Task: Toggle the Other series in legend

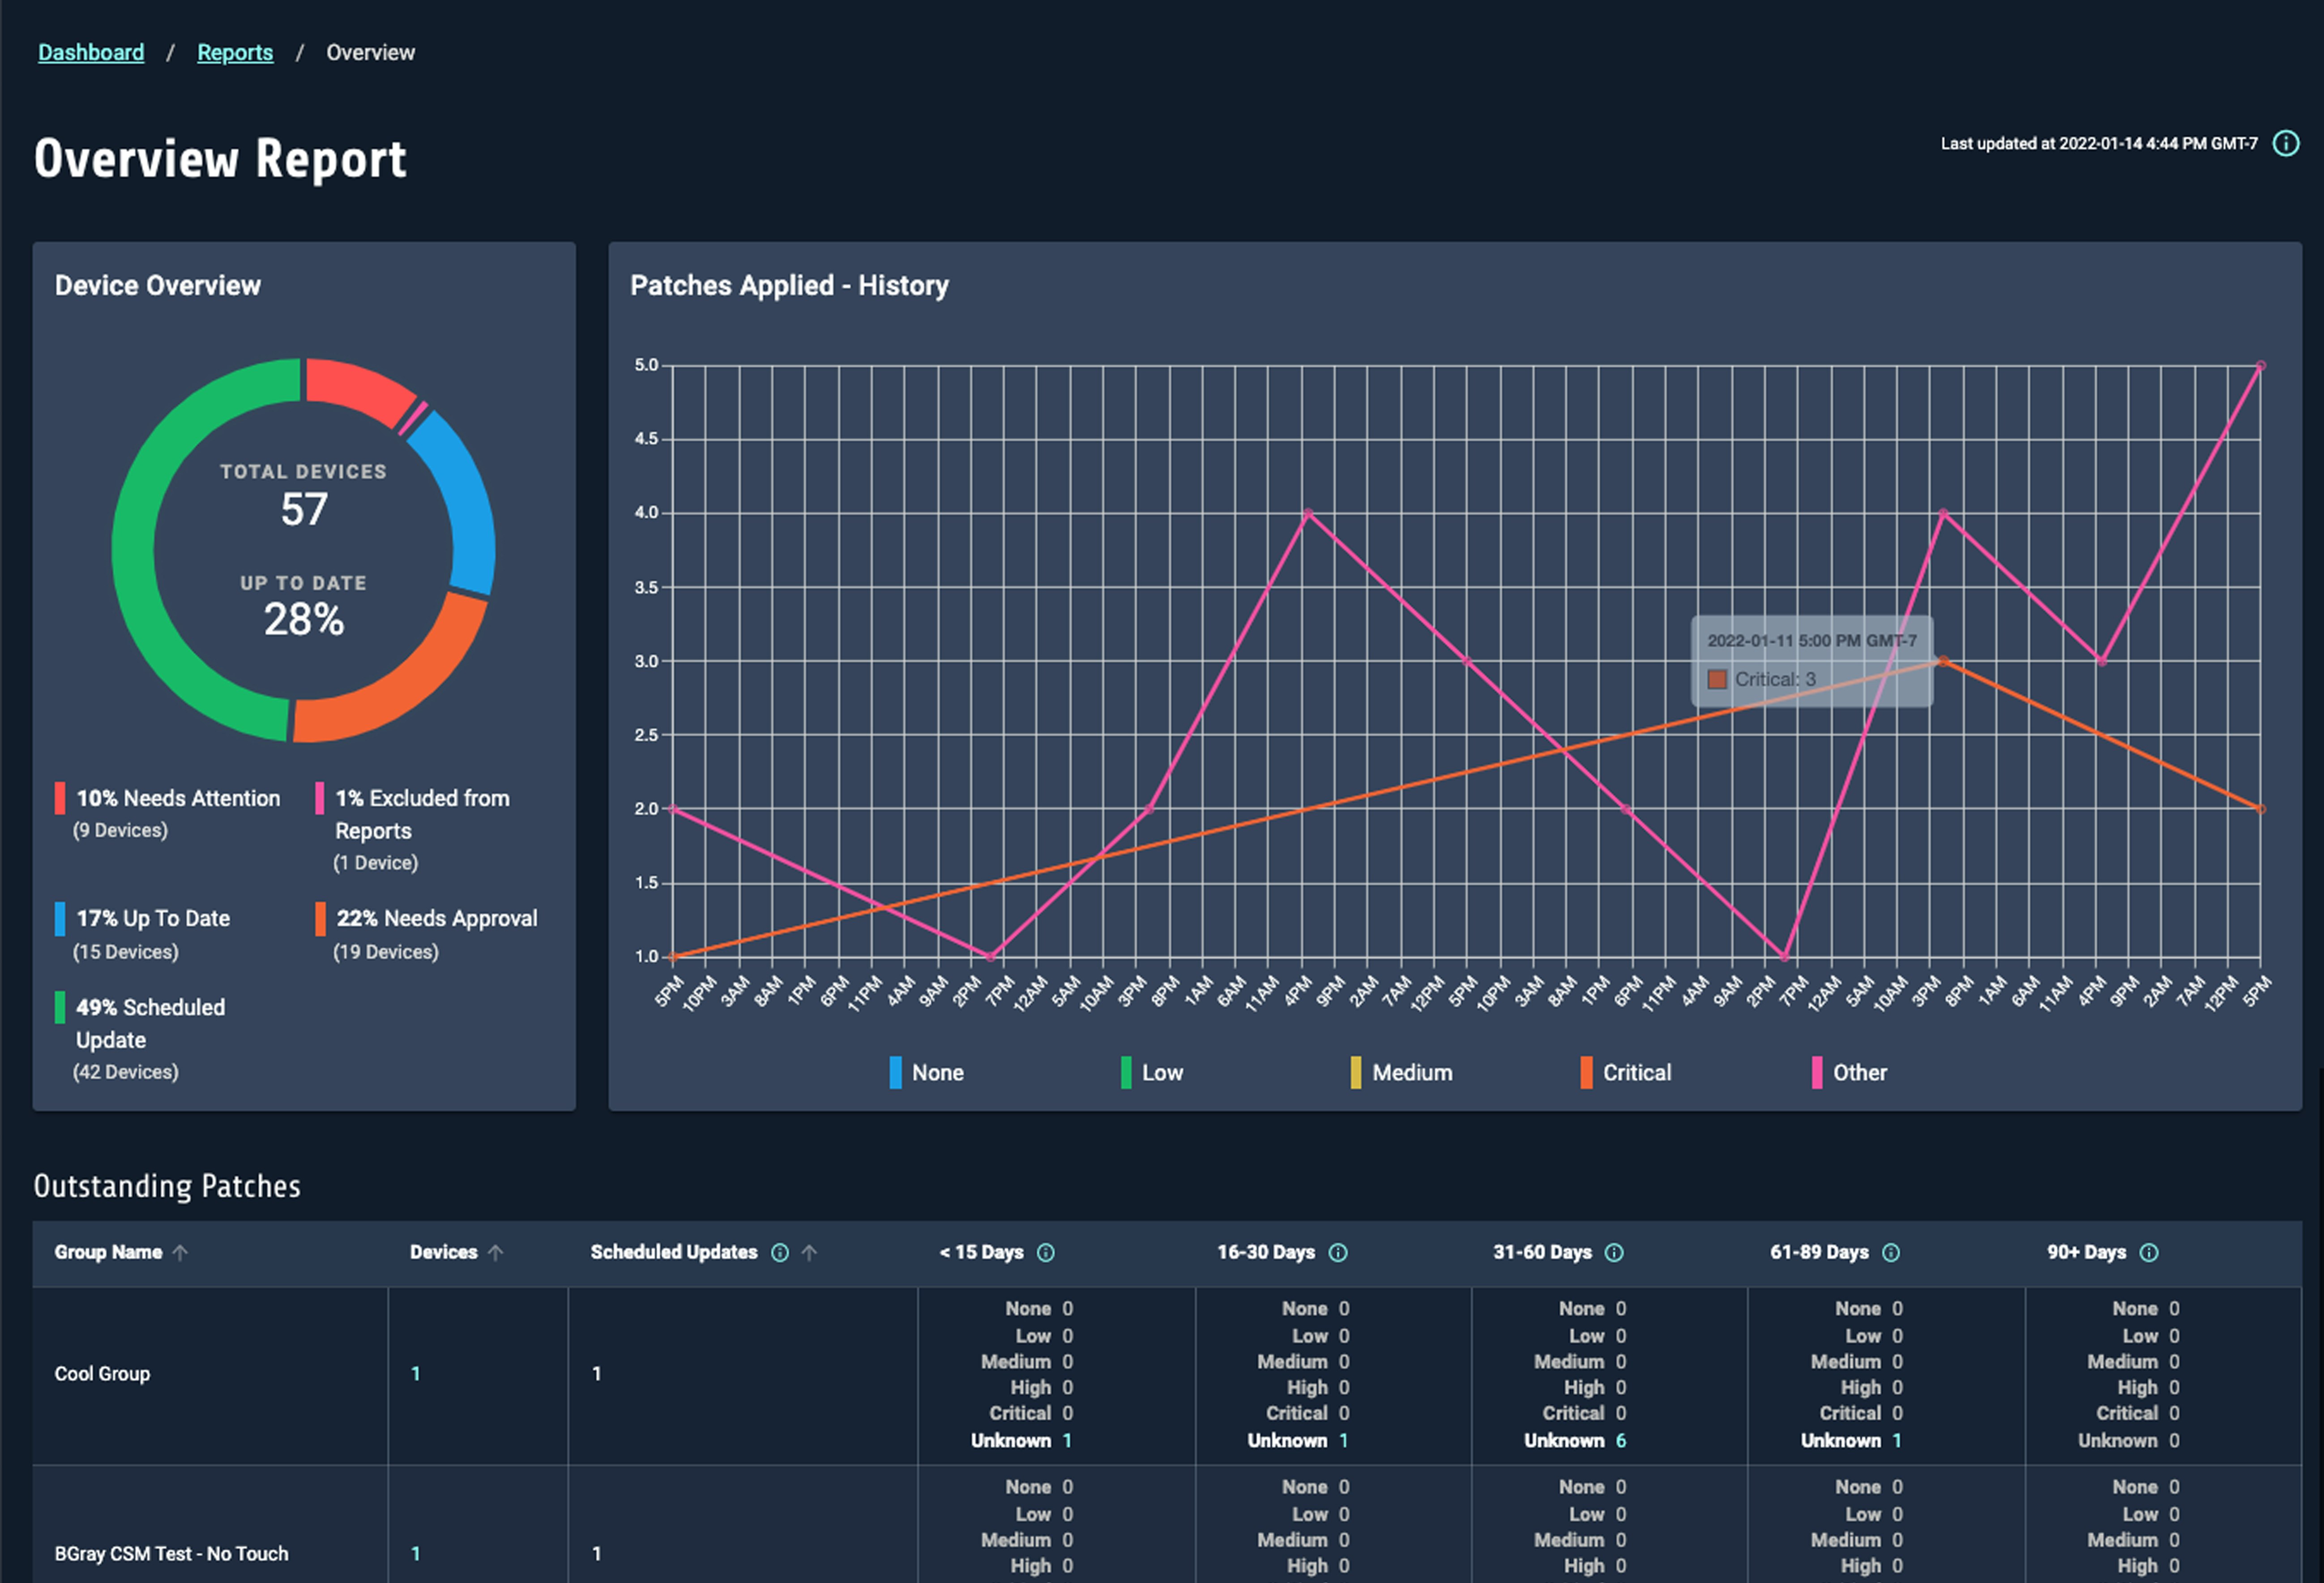Action: coord(1849,1073)
